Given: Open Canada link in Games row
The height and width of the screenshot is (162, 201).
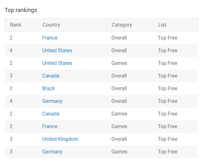Looking at the screenshot, I should pos(51,114).
